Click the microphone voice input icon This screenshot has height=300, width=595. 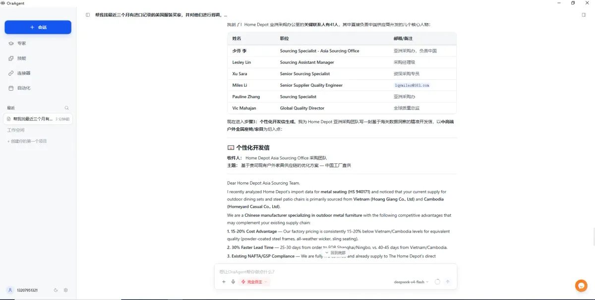(233, 282)
